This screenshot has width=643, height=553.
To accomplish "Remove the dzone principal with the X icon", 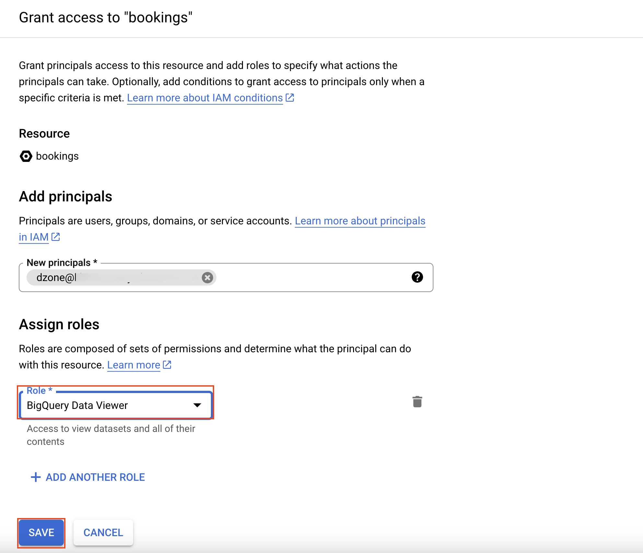I will pos(208,277).
